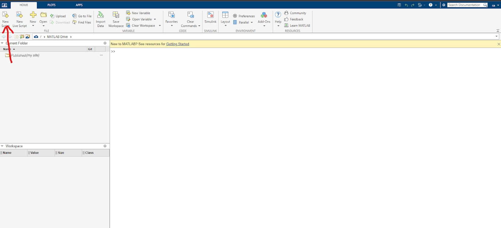Click the Save icon in quick access bar

pos(399,5)
